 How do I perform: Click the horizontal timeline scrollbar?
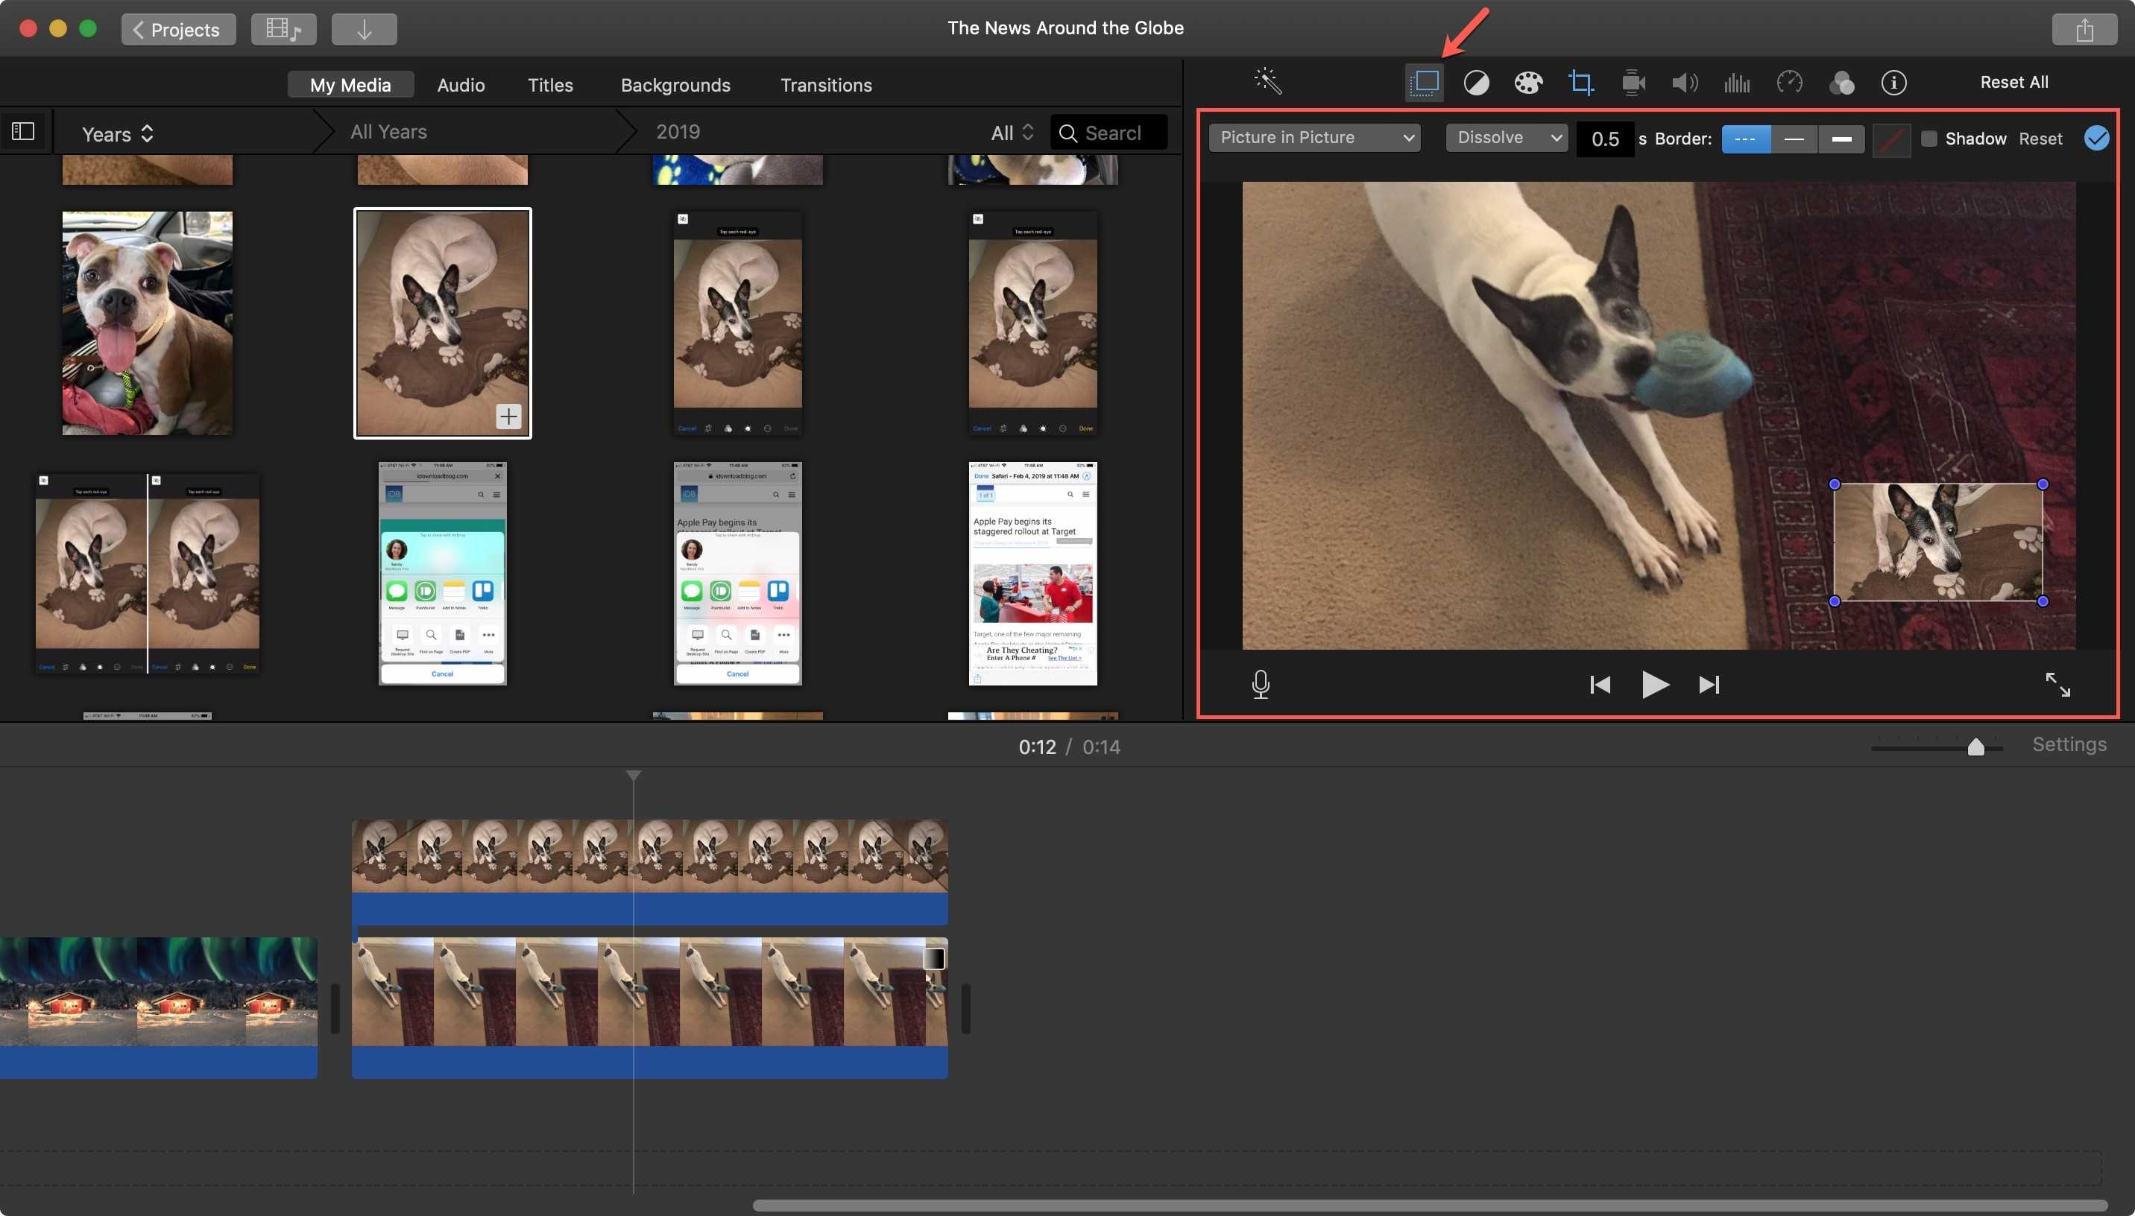coord(1429,1205)
